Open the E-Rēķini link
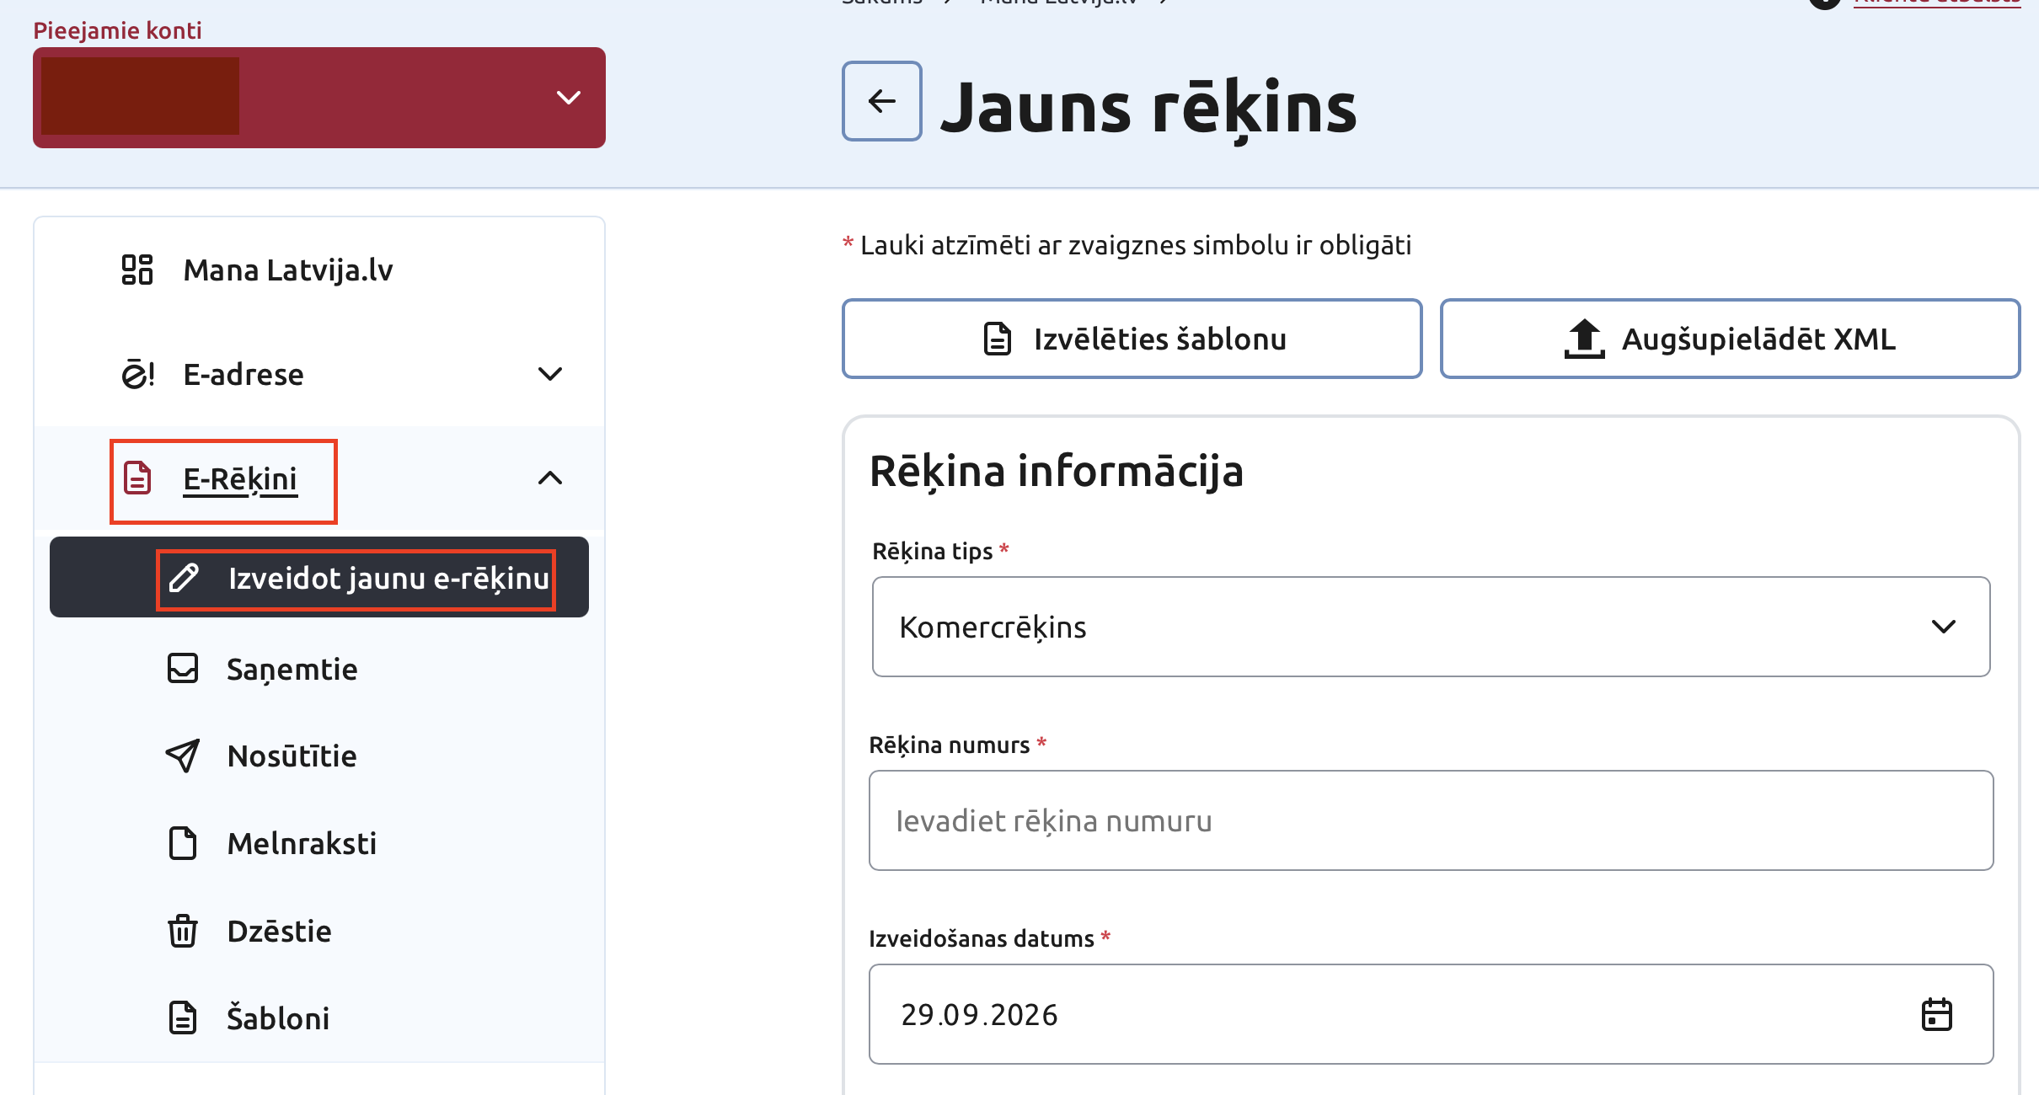 point(240,478)
